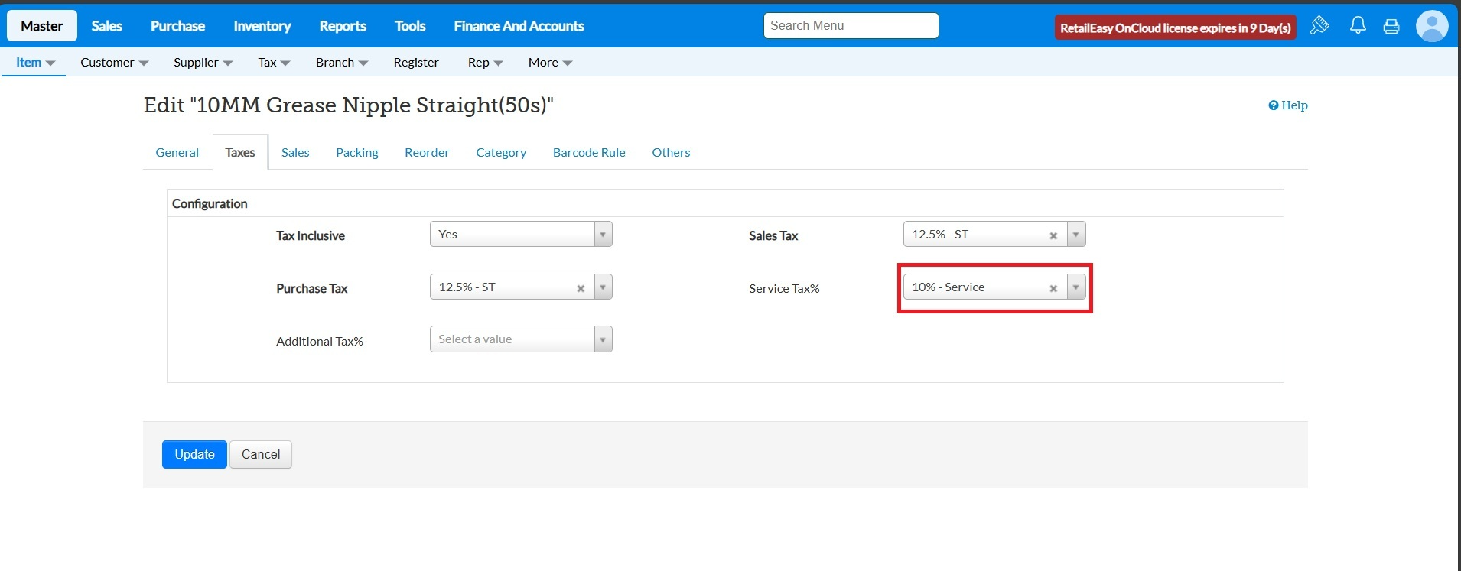Expand the Sales Tax dropdown arrow

click(1075, 235)
